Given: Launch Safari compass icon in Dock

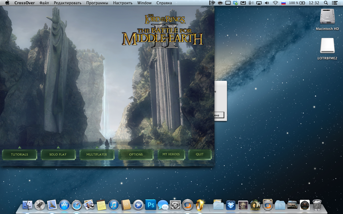Looking at the screenshot, I should (77, 205).
